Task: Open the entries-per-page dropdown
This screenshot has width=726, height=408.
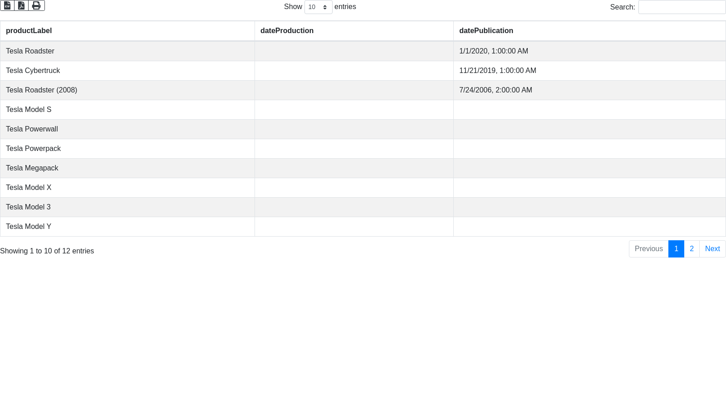Action: pyautogui.click(x=318, y=7)
